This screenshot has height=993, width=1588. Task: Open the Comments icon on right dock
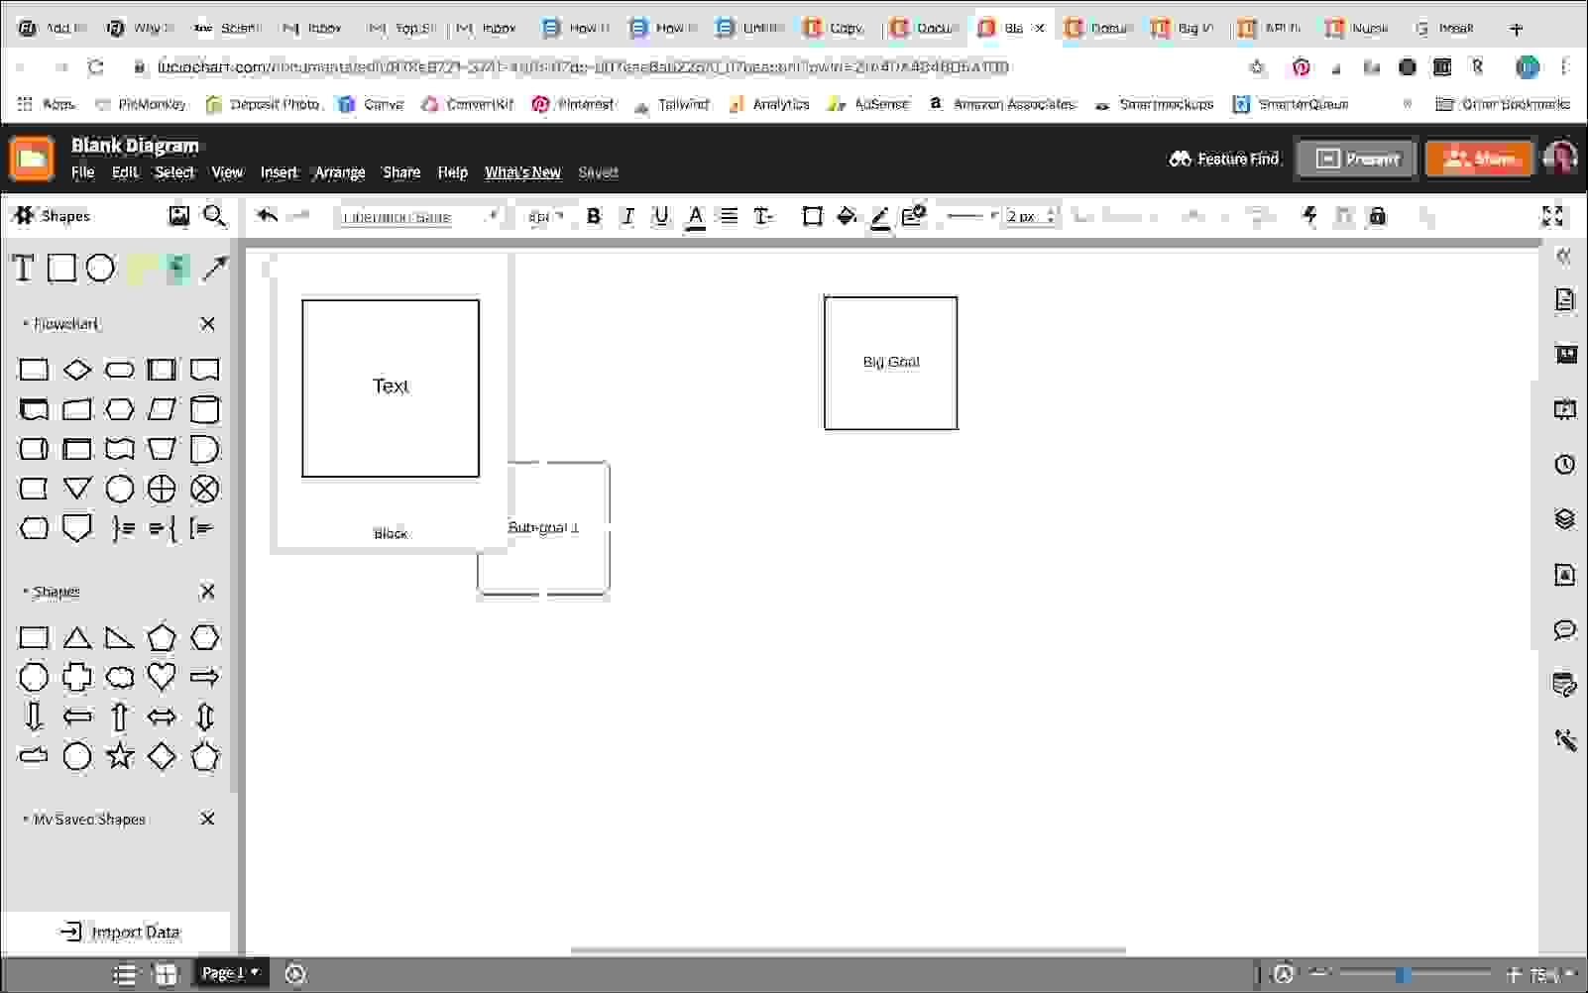click(1564, 630)
